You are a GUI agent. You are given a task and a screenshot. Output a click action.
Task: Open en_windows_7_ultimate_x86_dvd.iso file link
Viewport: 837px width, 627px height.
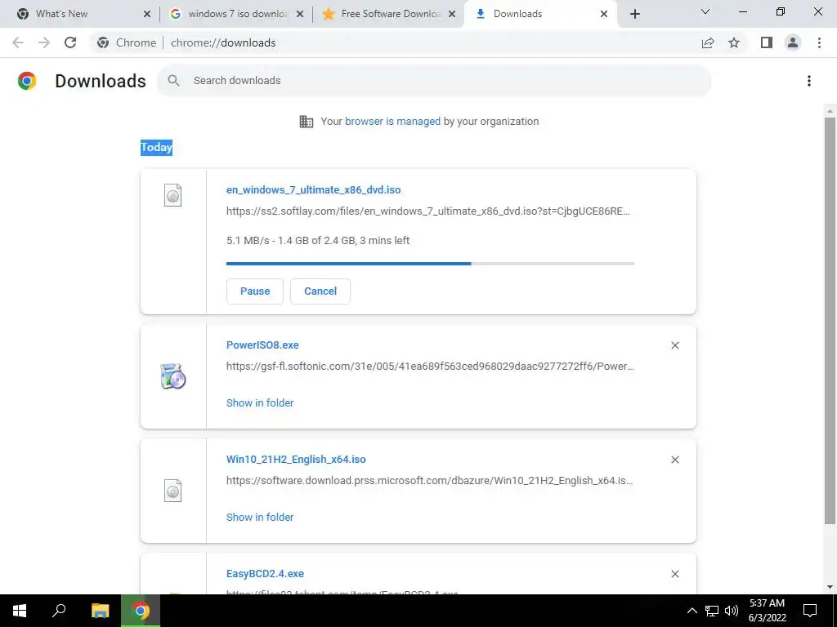click(x=313, y=189)
